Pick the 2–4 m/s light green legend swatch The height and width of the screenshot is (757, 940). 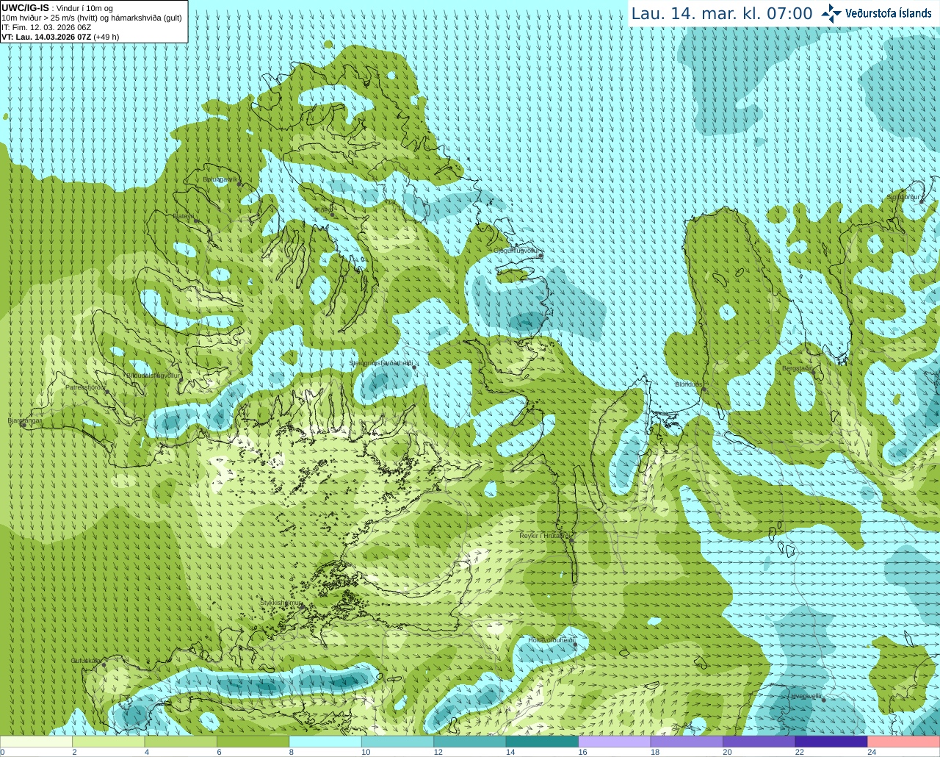109,742
